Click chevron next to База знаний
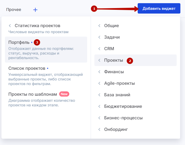The image size is (185, 145). coord(99,95)
